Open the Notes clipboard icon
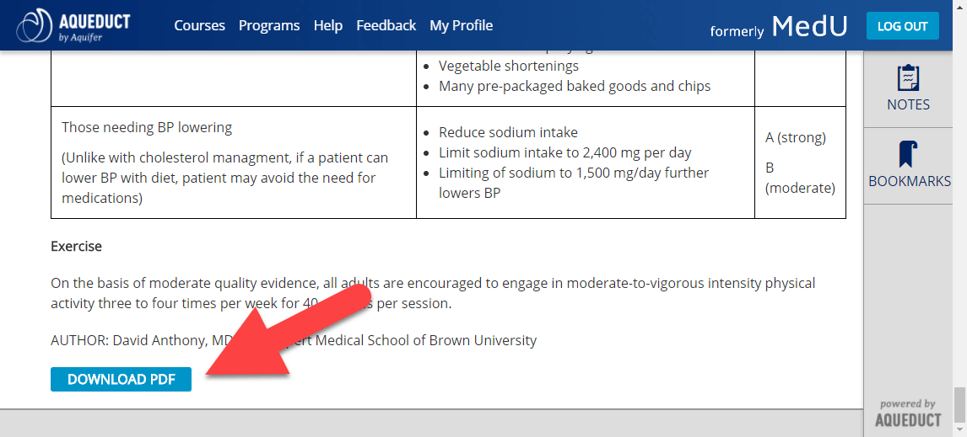The width and height of the screenshot is (967, 437). tap(908, 77)
